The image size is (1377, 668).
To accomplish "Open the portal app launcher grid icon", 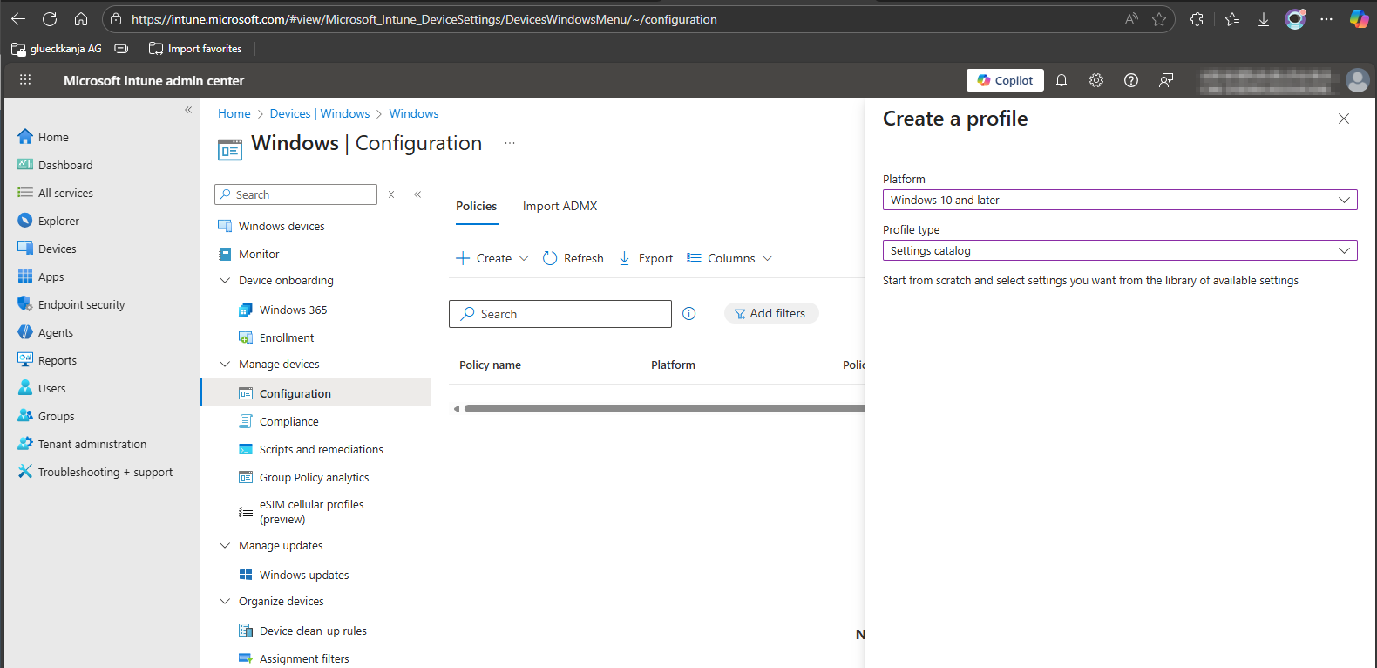I will click(x=25, y=80).
